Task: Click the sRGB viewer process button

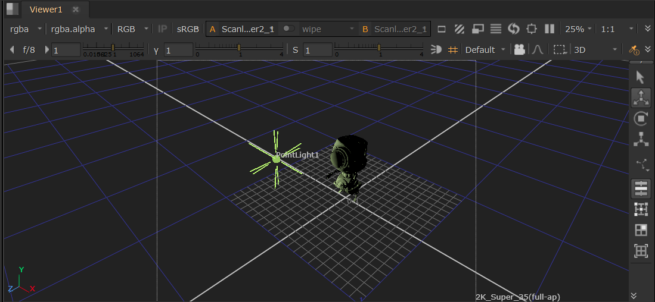Action: 188,29
